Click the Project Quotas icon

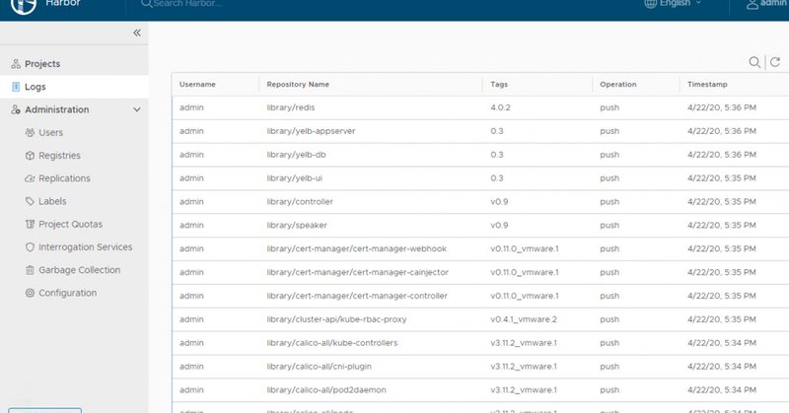[30, 224]
